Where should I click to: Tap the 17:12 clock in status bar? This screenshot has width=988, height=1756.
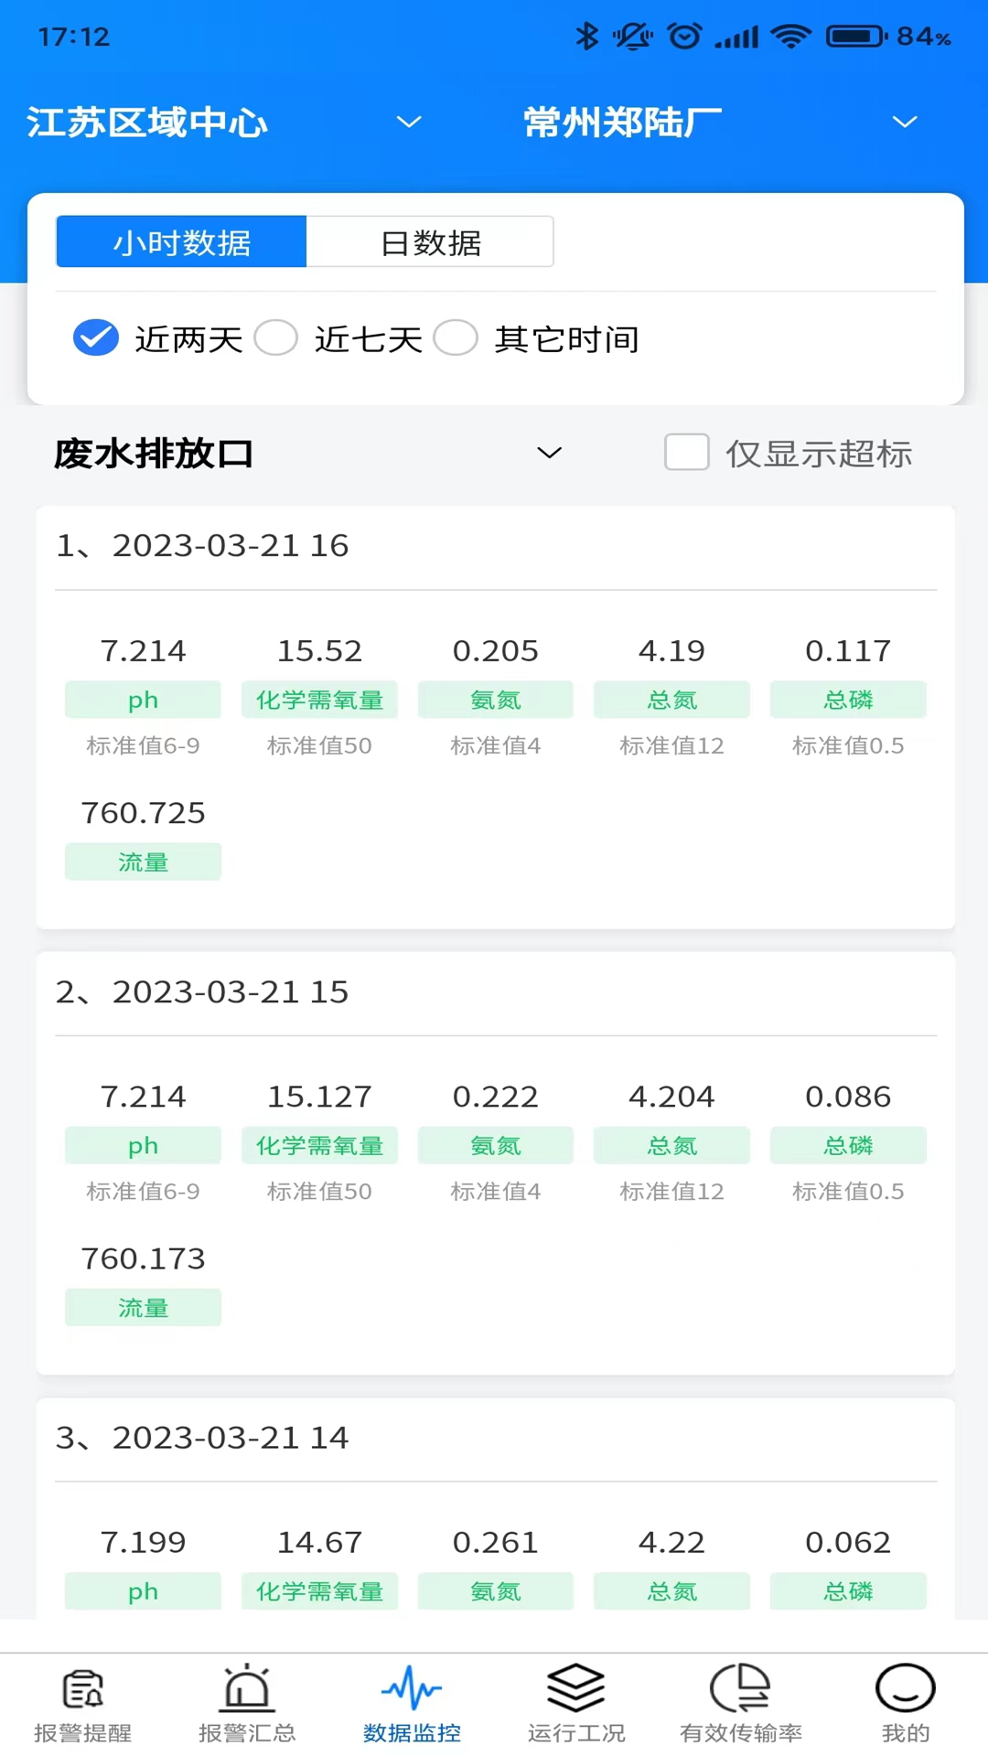(73, 37)
